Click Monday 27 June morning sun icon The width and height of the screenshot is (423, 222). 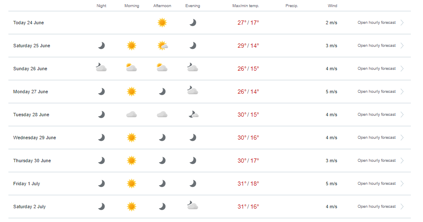tap(132, 92)
